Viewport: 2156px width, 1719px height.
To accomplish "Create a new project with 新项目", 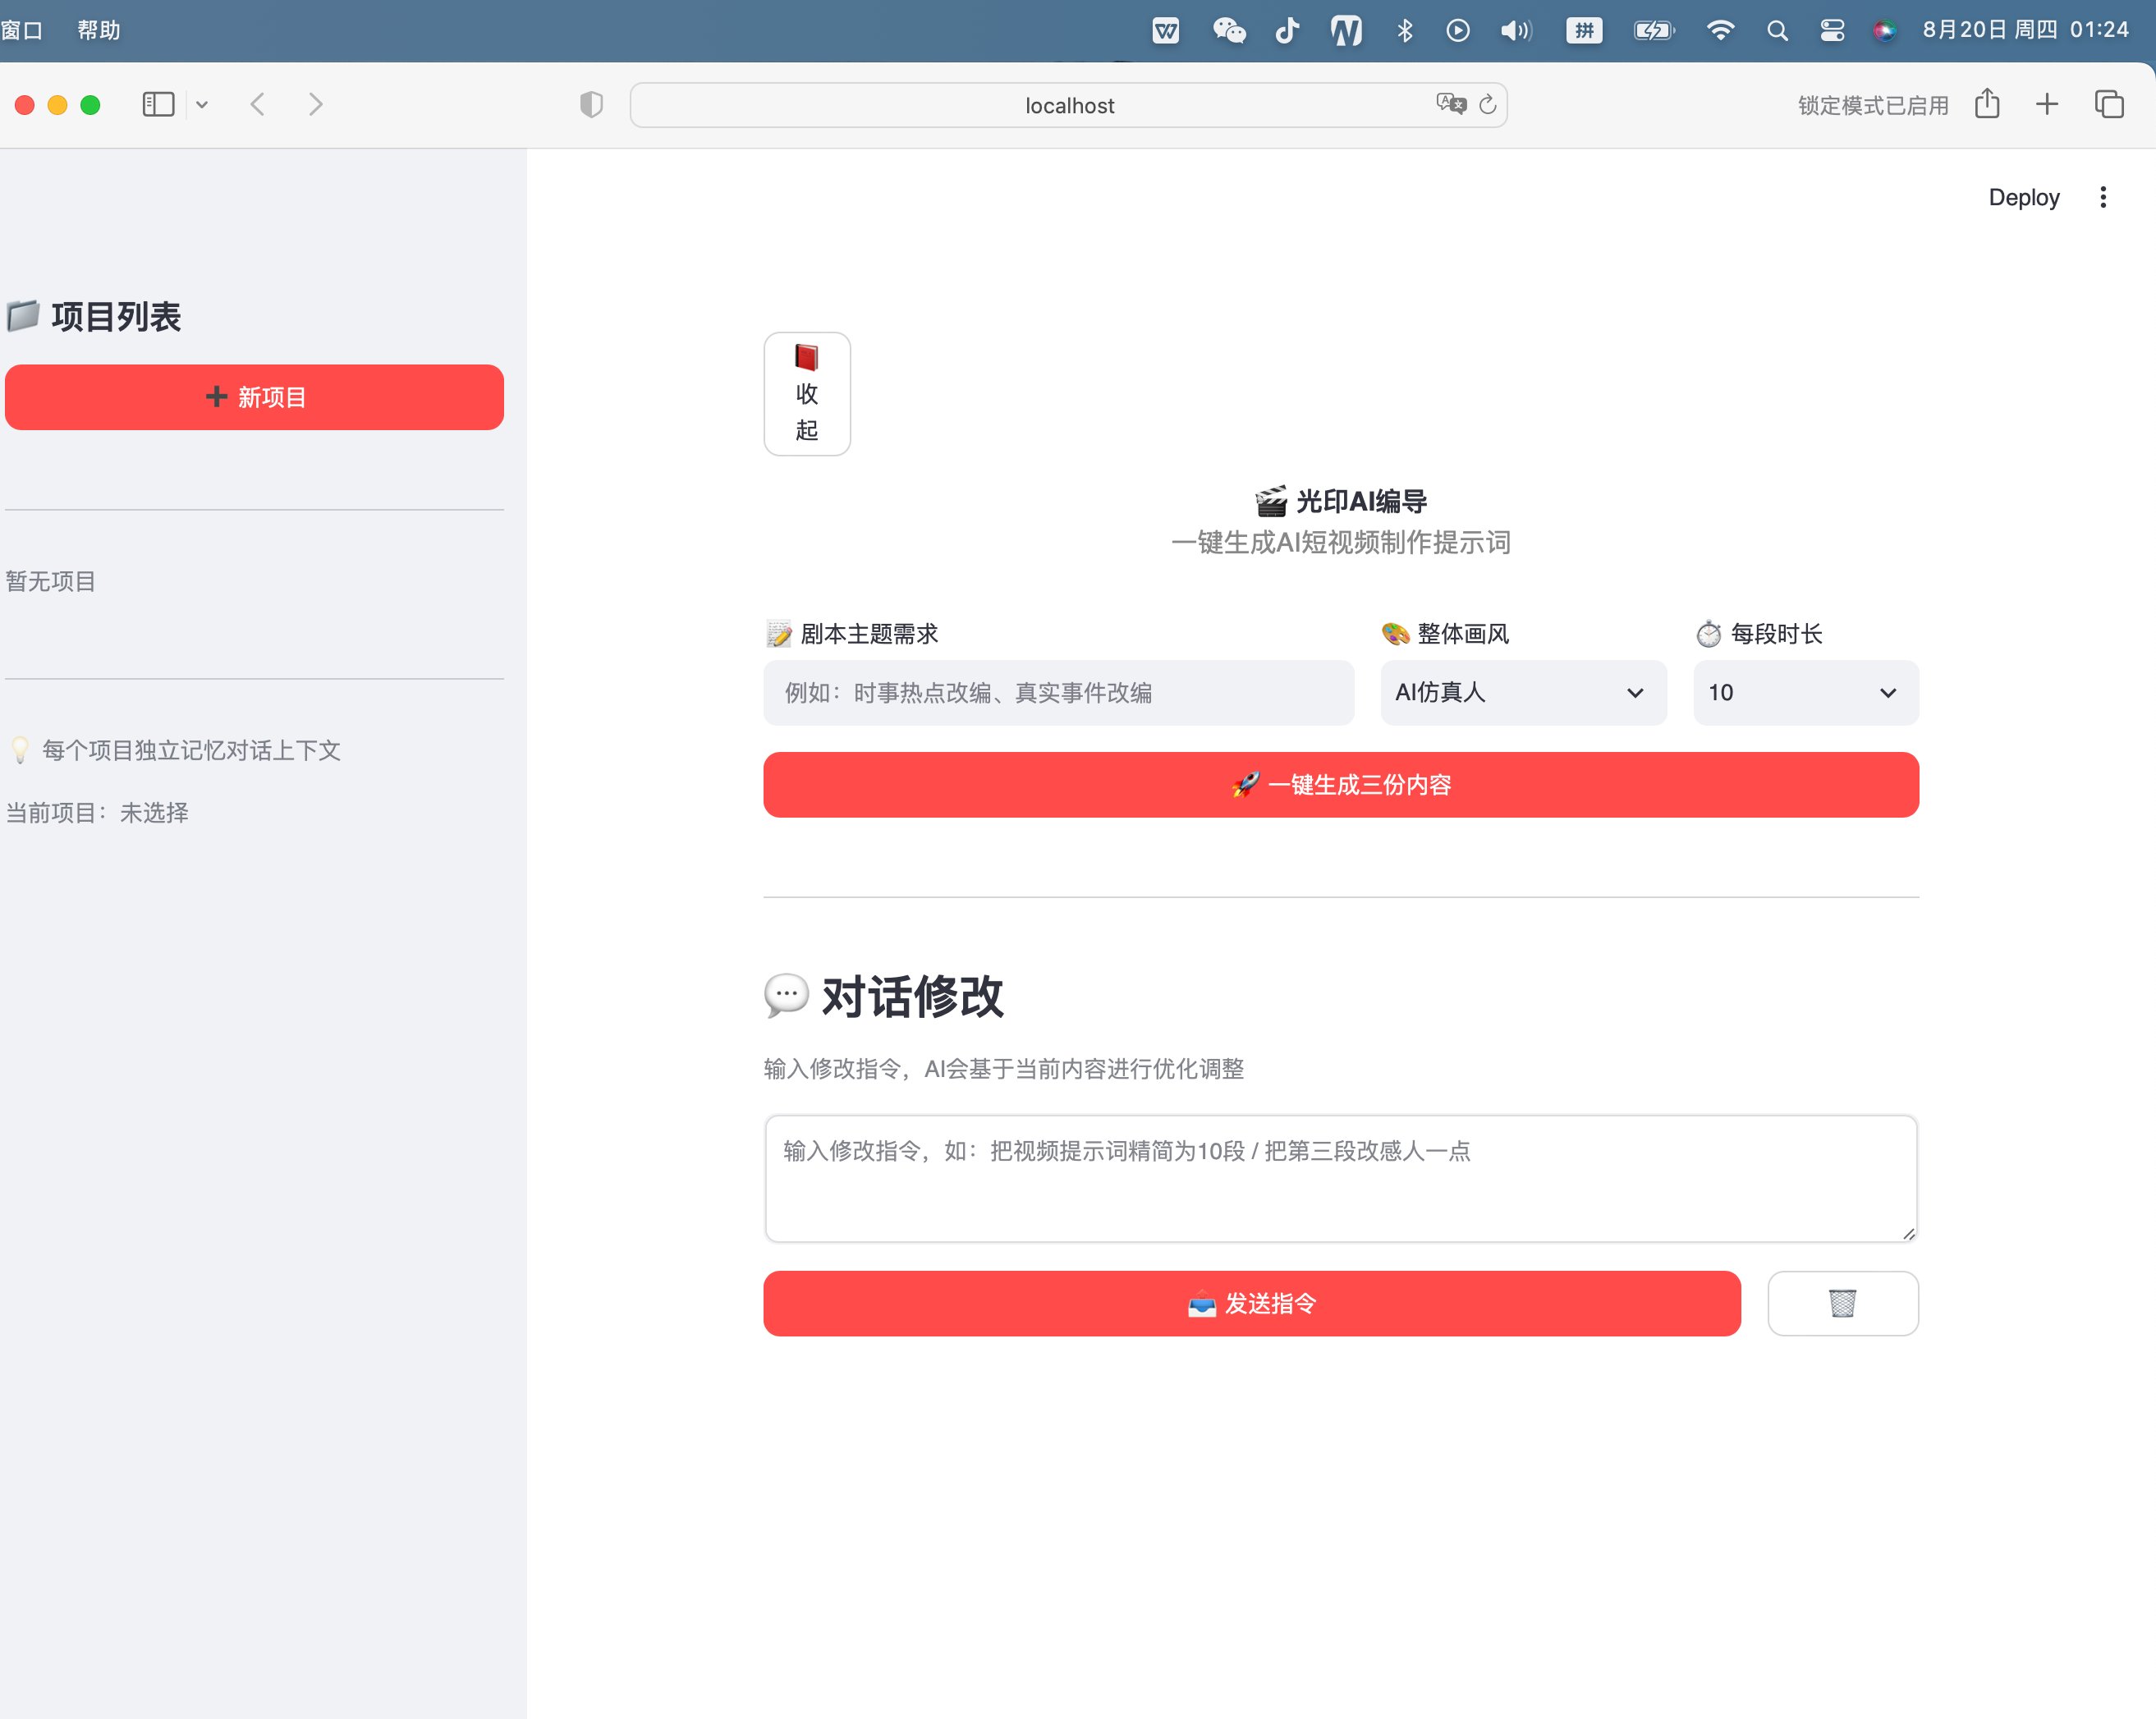I will (x=254, y=397).
